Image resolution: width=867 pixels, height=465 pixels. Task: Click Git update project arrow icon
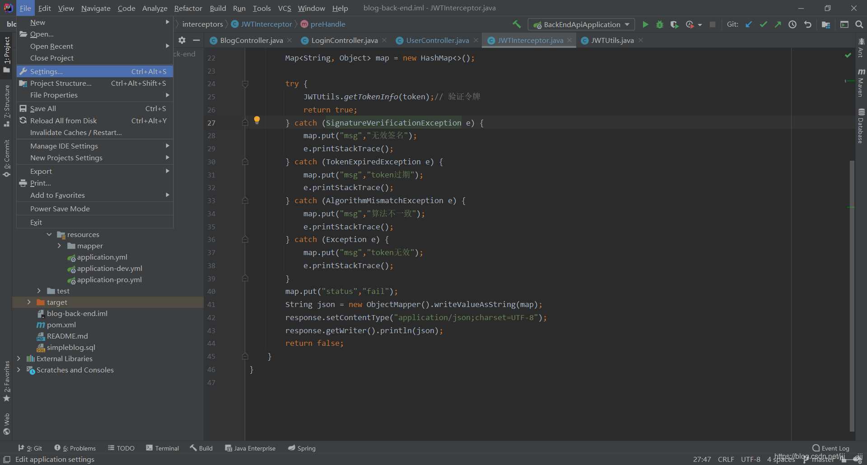[749, 24]
